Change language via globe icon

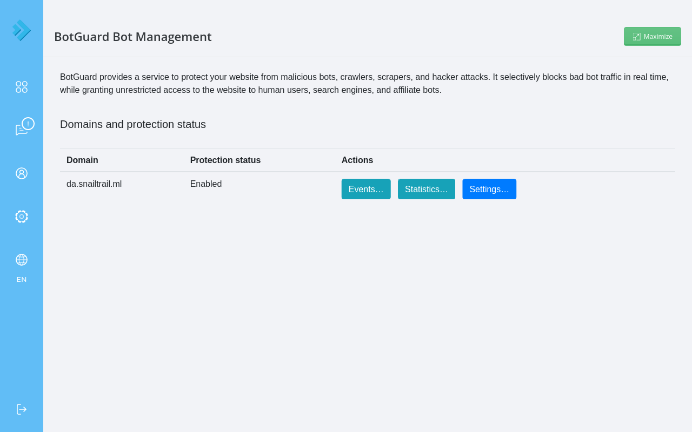(x=22, y=260)
